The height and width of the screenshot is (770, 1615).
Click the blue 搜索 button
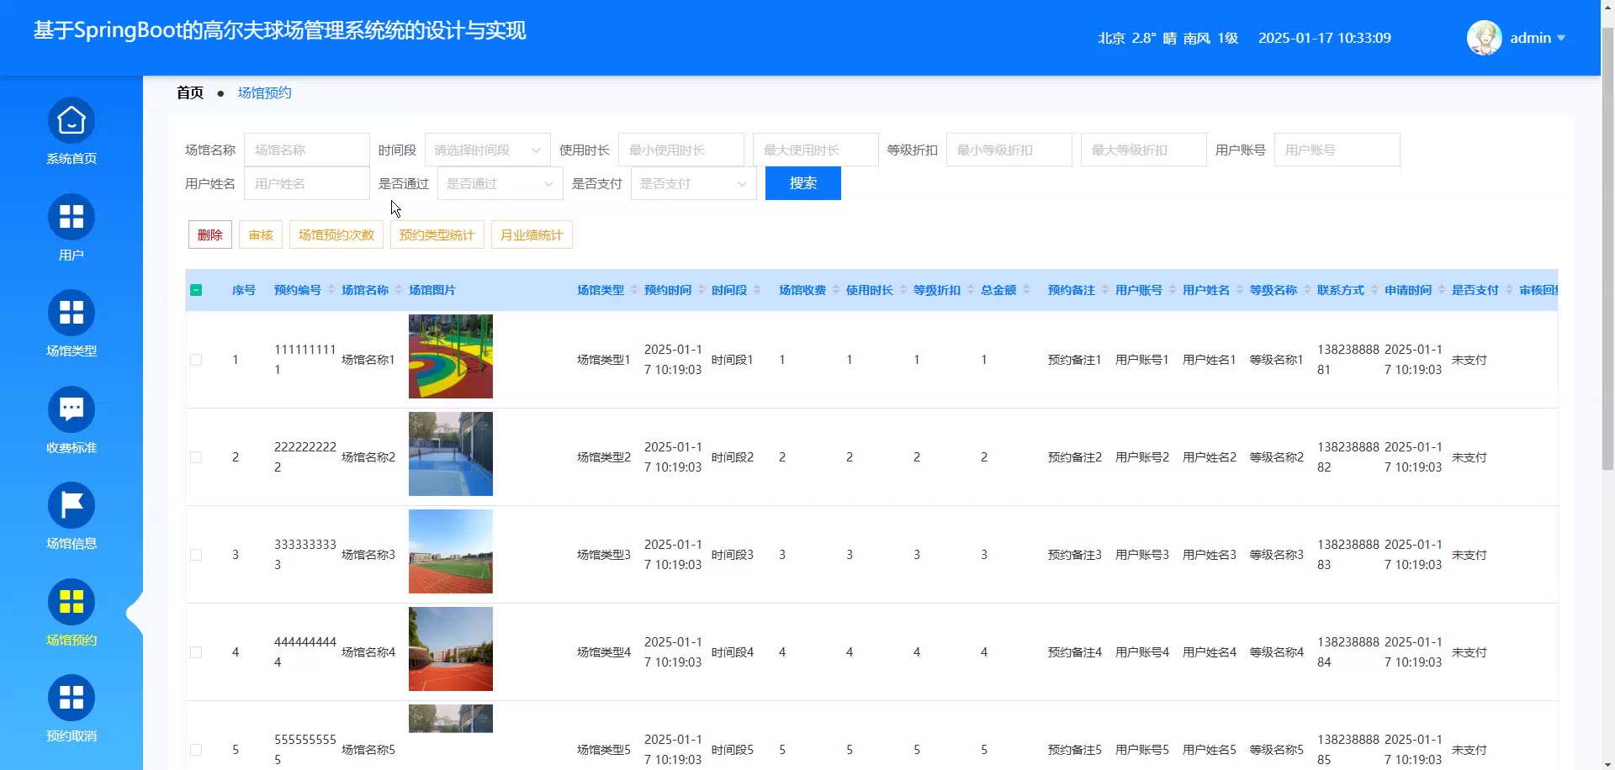click(802, 183)
